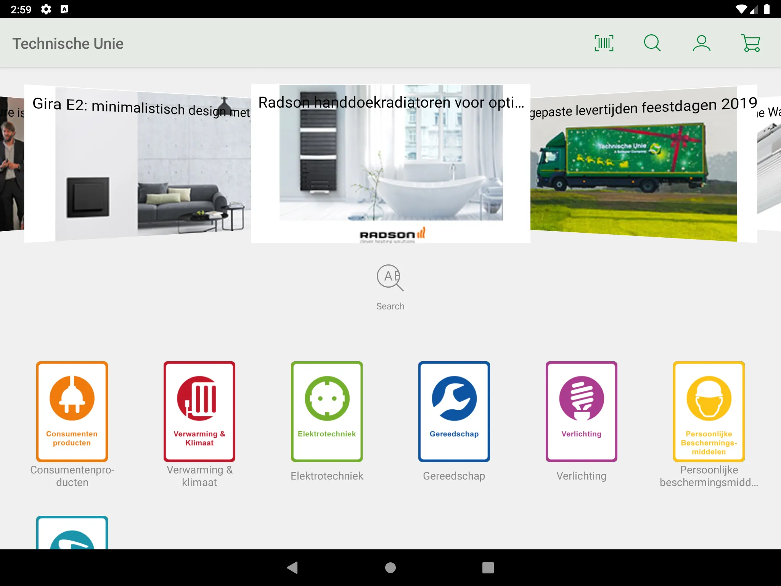Open the Gira E2 minimalistisch design banner

(x=137, y=164)
